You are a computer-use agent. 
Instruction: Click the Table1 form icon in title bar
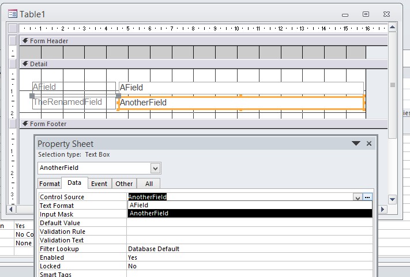tap(13, 14)
